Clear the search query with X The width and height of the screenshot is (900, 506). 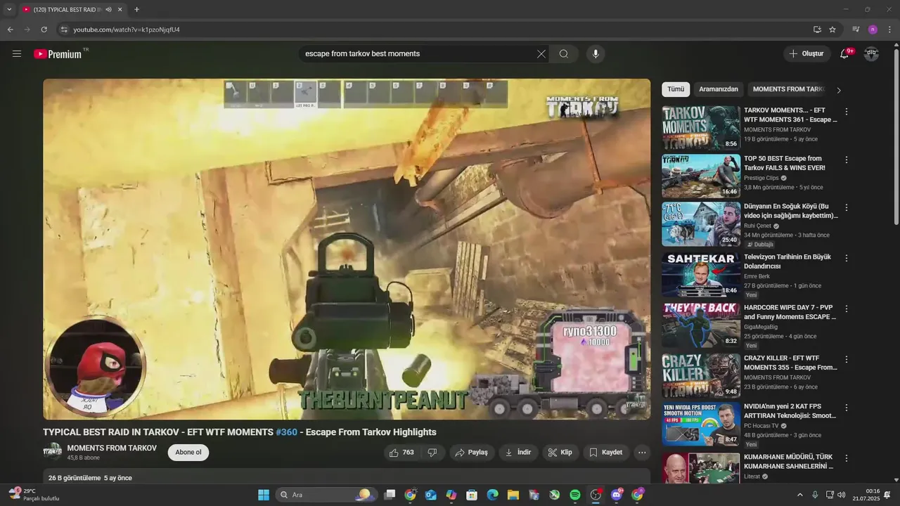(x=541, y=53)
